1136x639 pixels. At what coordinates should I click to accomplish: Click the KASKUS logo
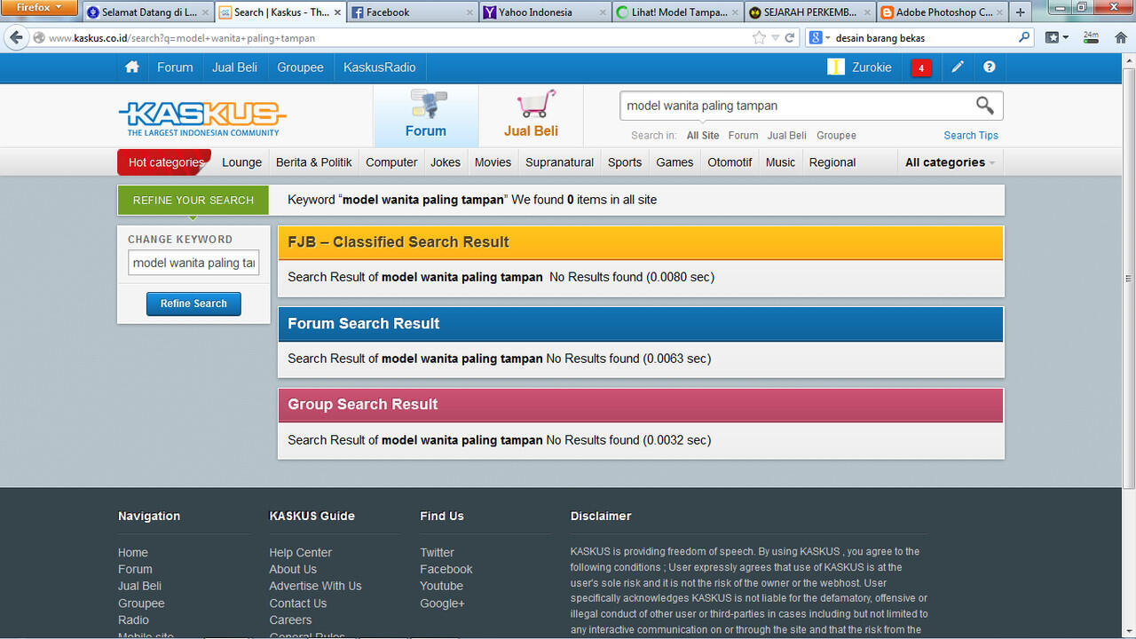[202, 118]
